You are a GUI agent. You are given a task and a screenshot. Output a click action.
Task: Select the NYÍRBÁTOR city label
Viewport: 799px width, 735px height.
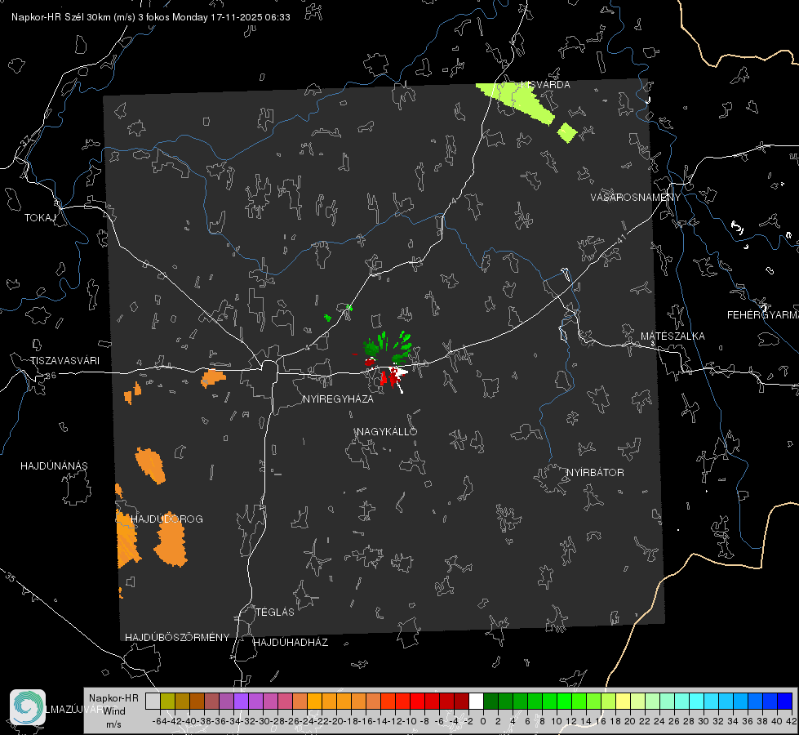point(595,472)
